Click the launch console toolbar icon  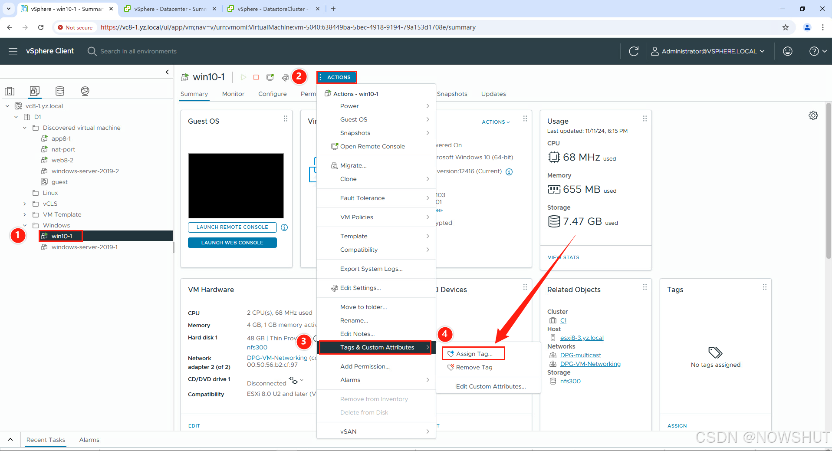[270, 77]
